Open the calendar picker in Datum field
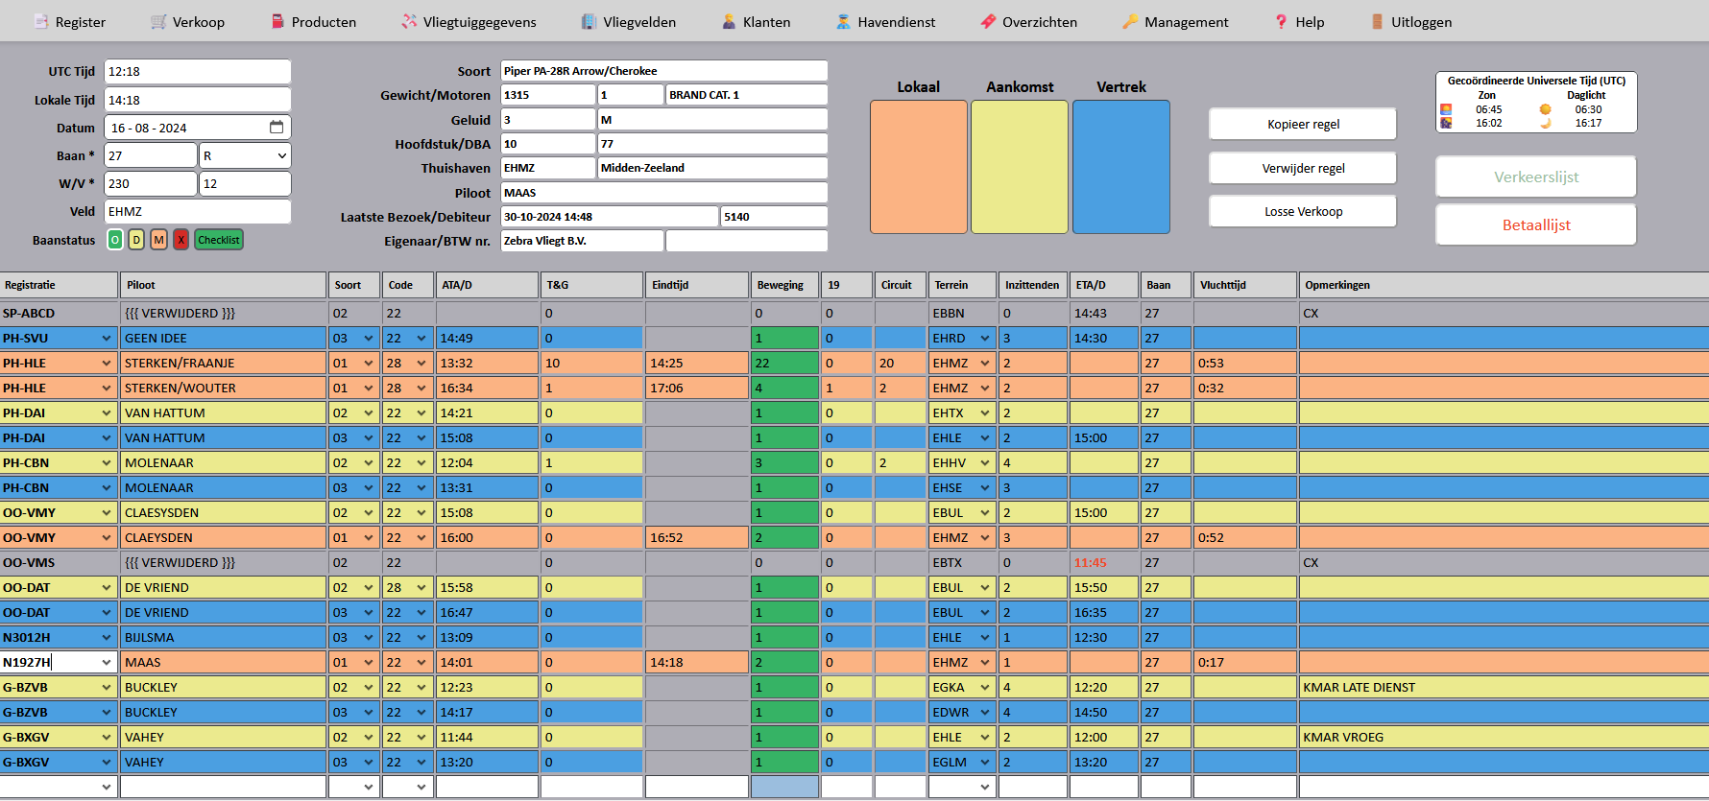This screenshot has width=1709, height=801. click(277, 128)
